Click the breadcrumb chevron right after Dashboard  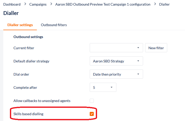[25, 4]
